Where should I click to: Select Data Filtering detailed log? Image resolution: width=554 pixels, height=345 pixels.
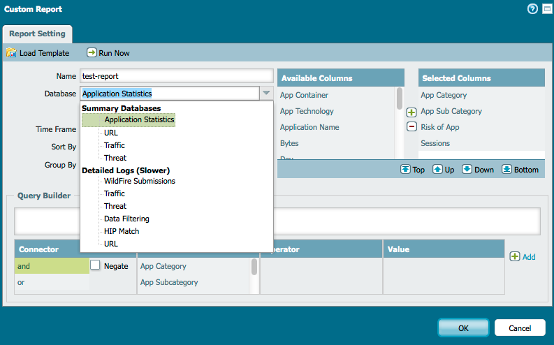(x=126, y=219)
